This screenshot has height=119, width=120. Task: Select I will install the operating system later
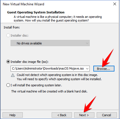click(x=8, y=85)
